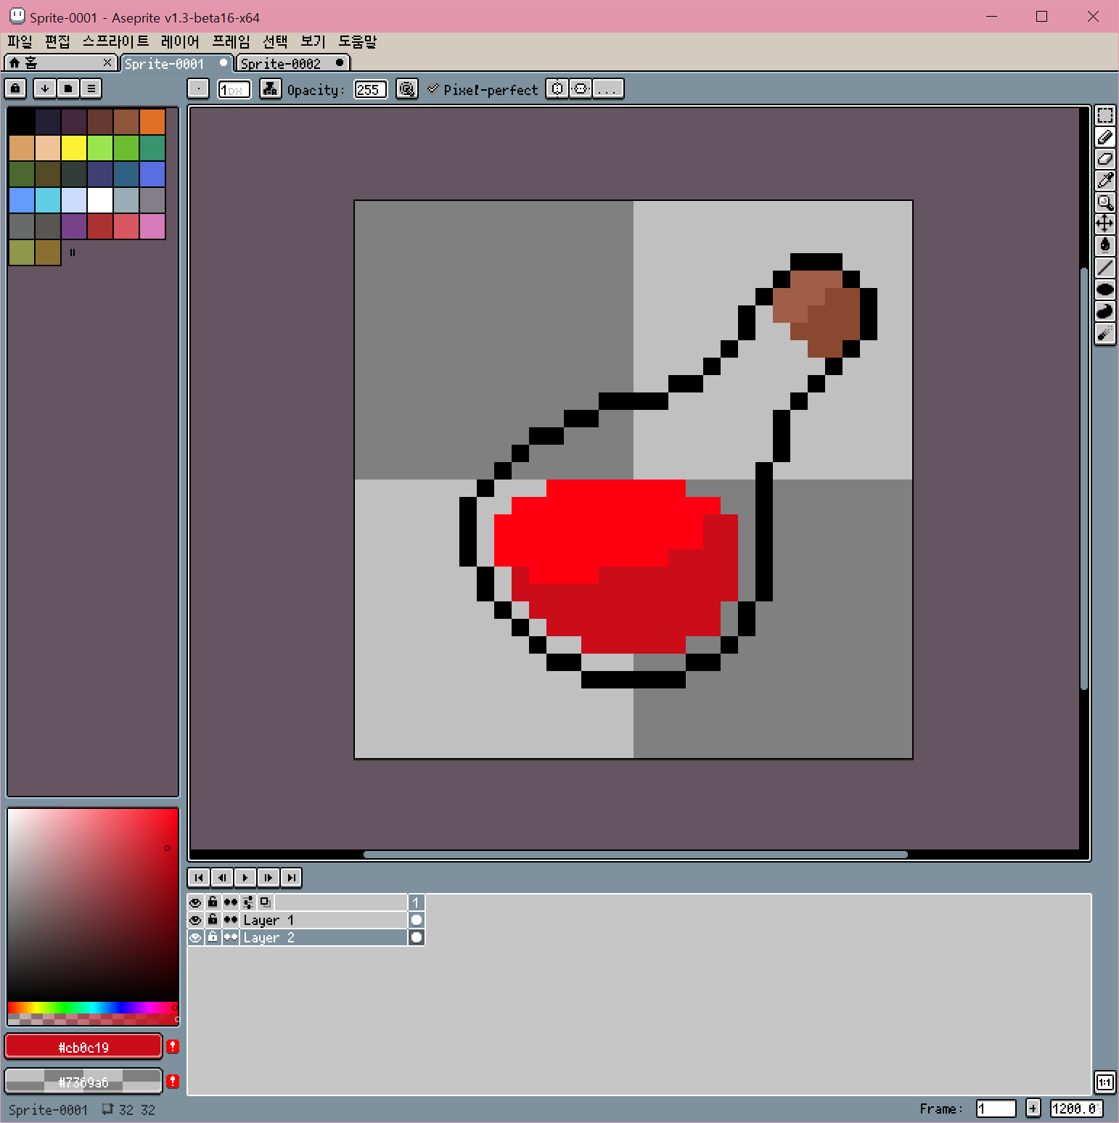Select the Pencil tool
Viewport: 1119px width, 1123px height.
click(x=1104, y=137)
